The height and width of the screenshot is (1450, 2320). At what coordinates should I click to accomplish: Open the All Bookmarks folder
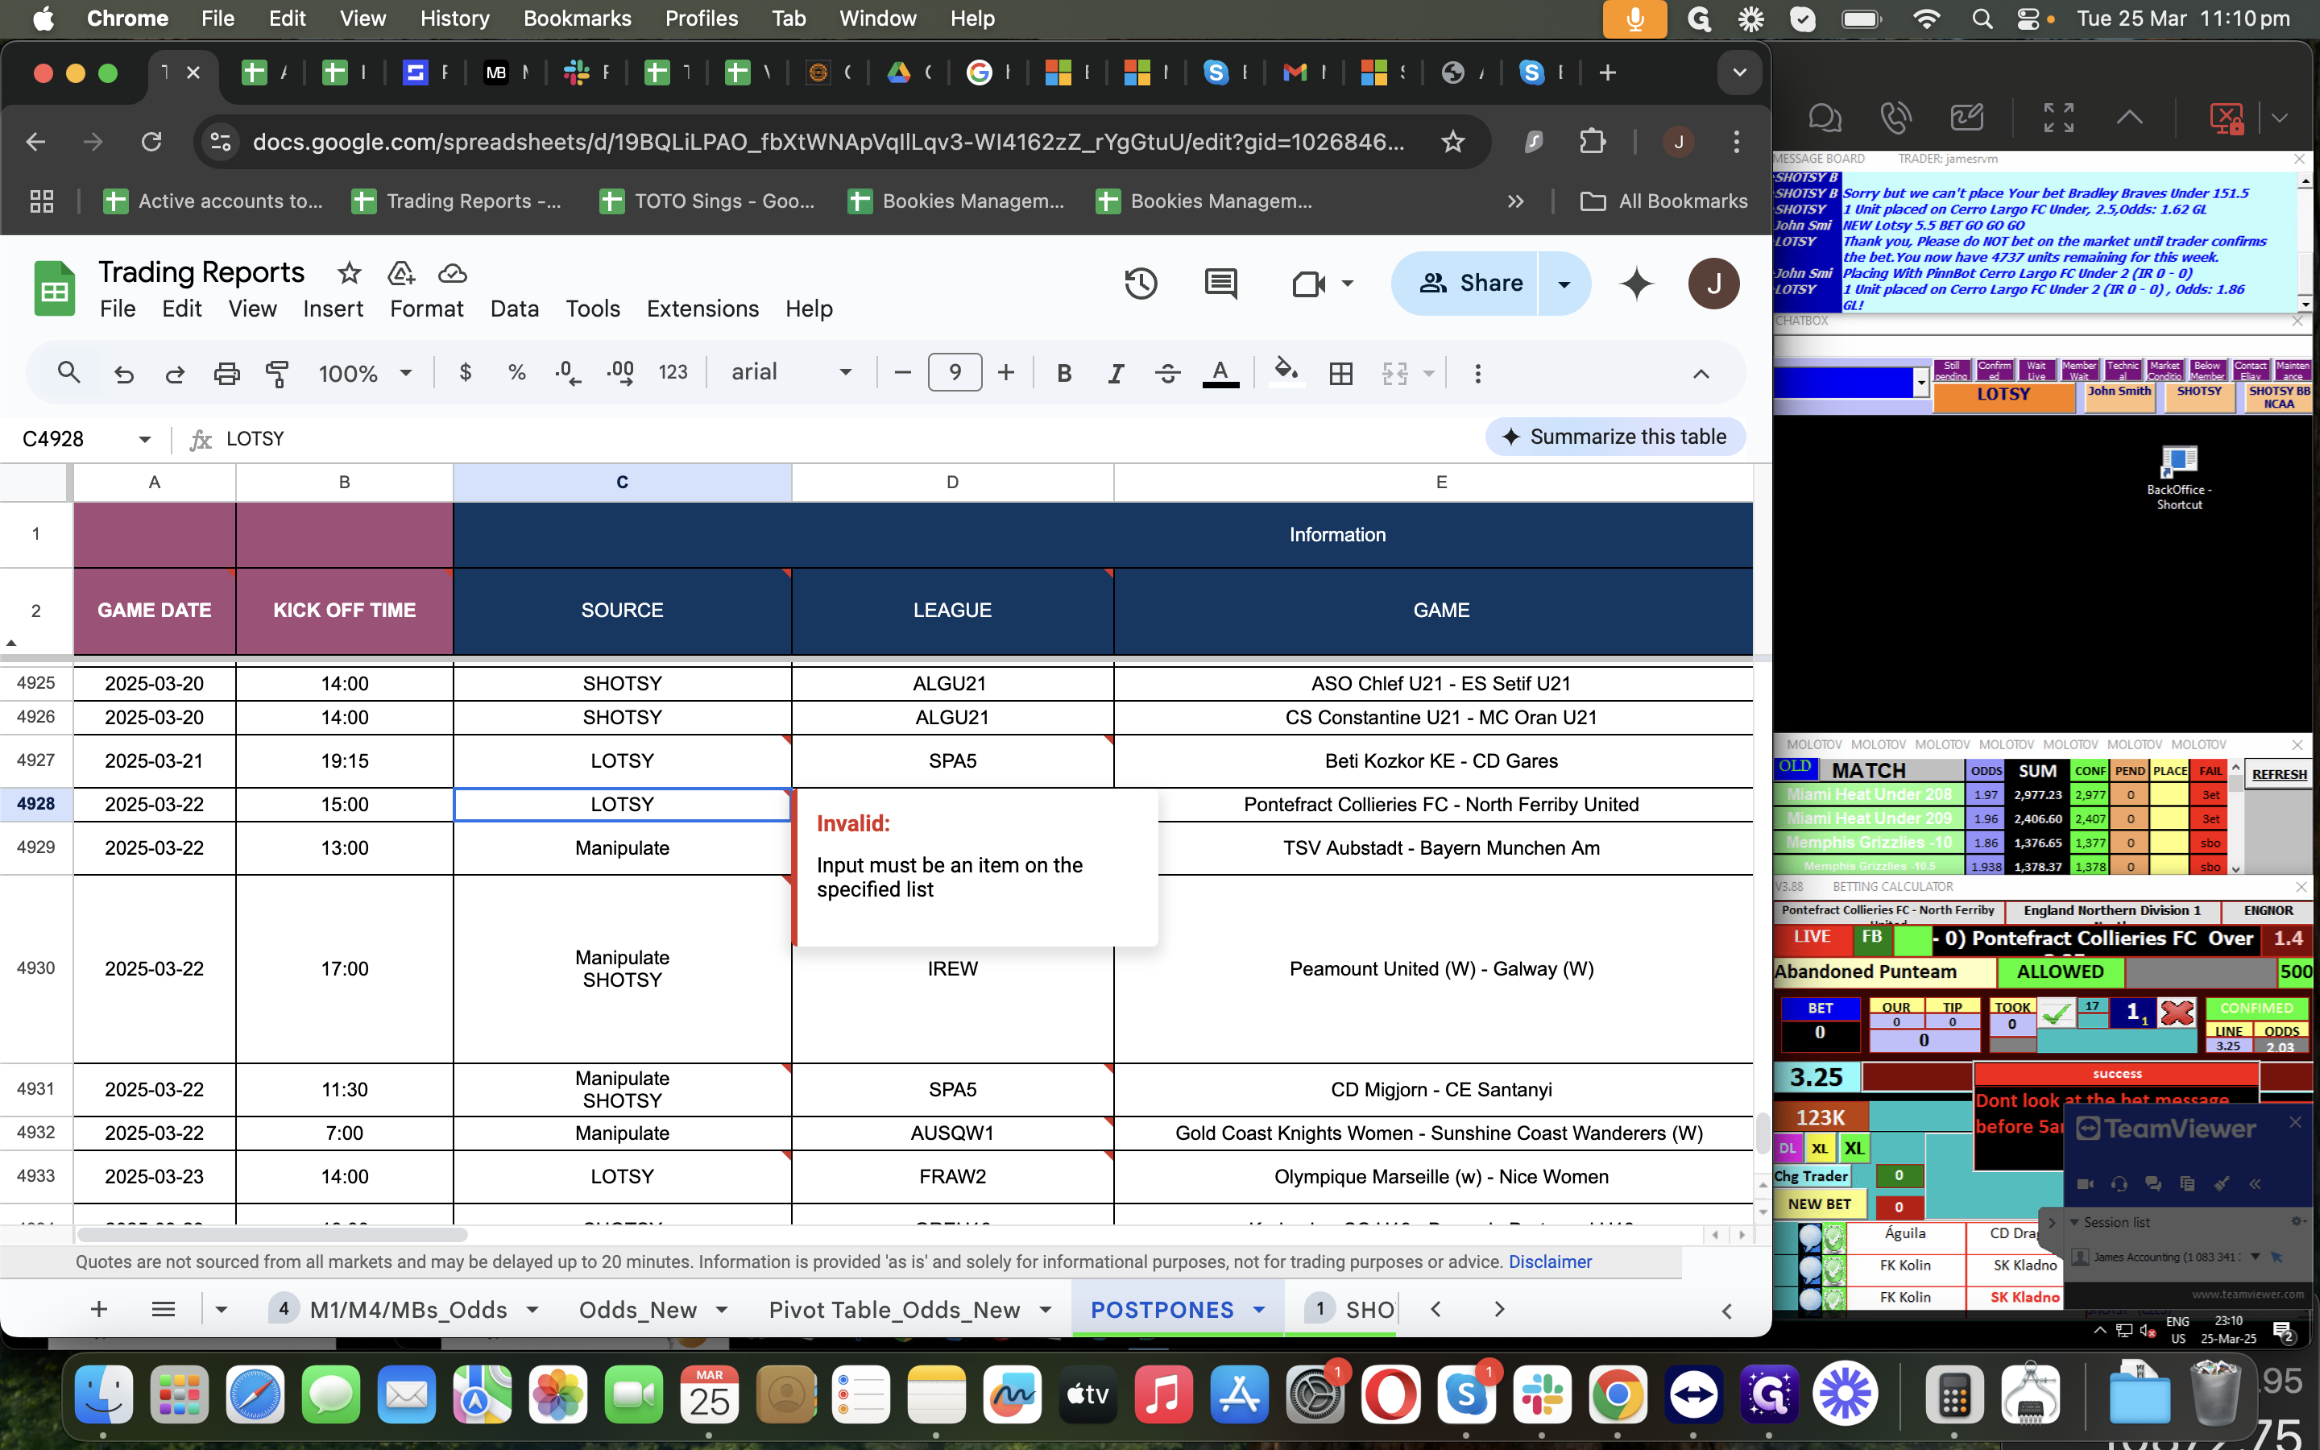1664,201
